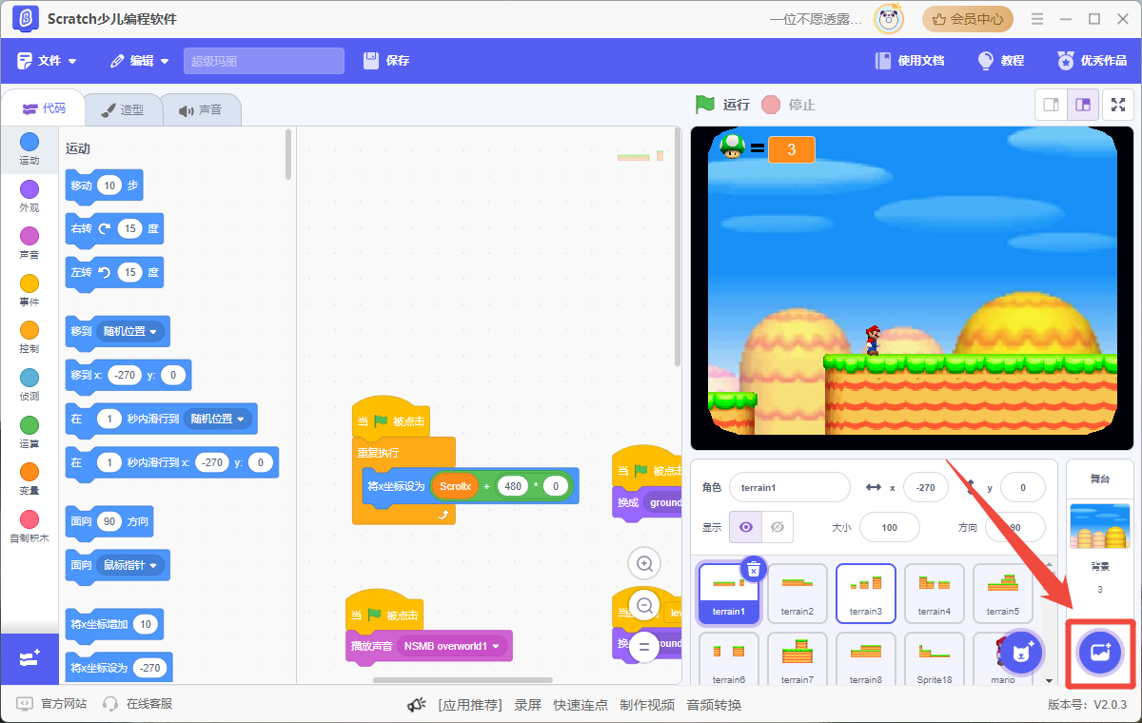Click the sprite 大小 size field
The width and height of the screenshot is (1142, 723).
click(890, 527)
